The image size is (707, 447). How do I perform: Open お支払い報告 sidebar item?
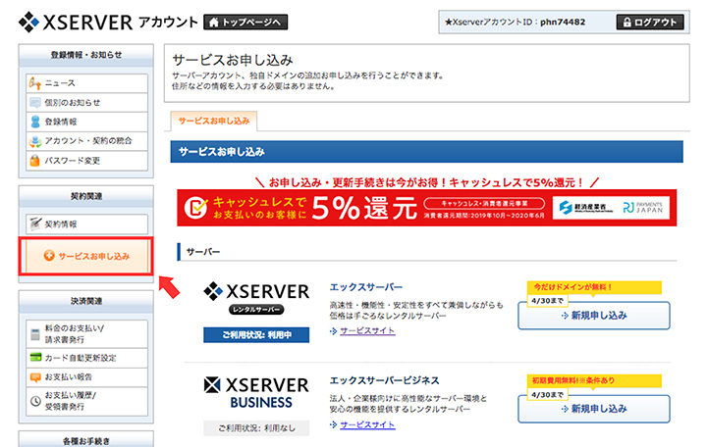(86, 376)
